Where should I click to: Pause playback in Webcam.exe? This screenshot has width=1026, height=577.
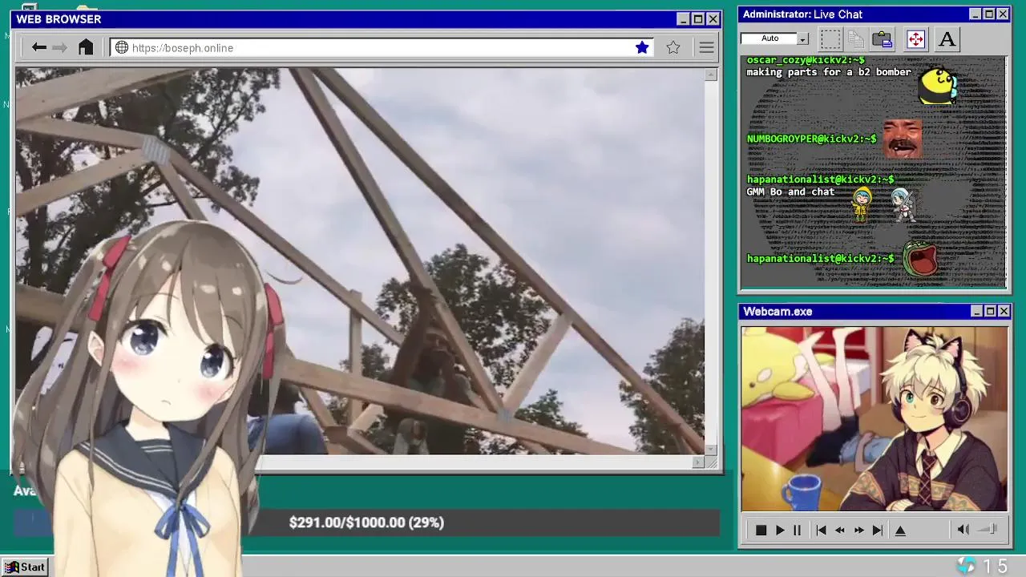(x=797, y=531)
